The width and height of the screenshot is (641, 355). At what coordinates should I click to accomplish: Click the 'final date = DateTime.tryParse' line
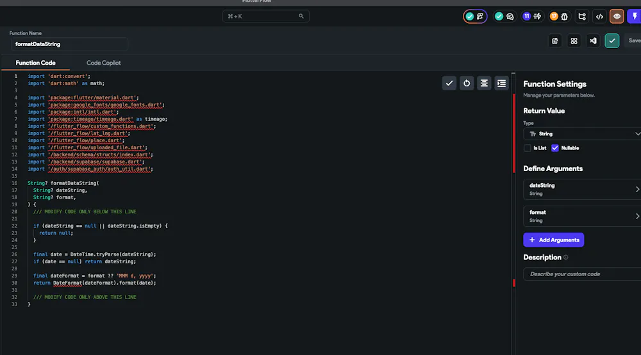[x=94, y=254]
